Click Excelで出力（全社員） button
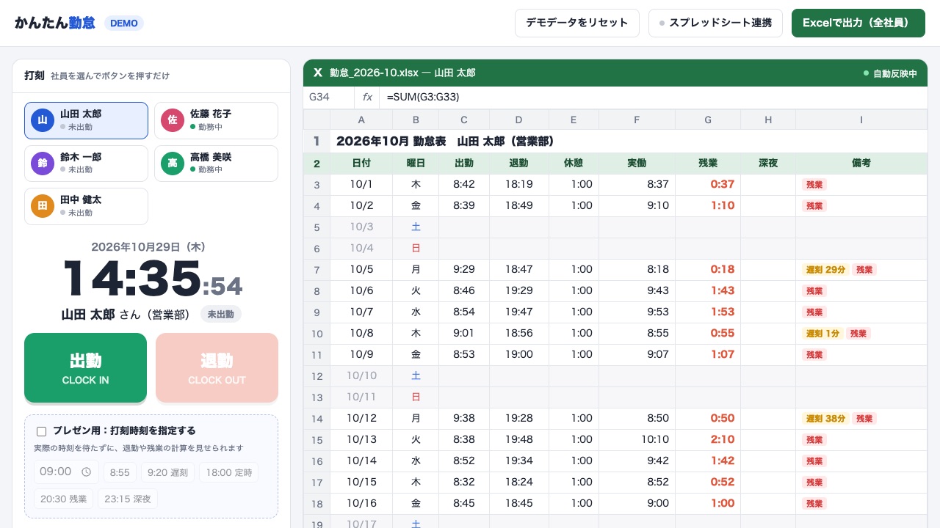This screenshot has width=940, height=528. (x=858, y=23)
